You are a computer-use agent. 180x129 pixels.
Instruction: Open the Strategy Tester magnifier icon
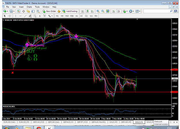[x=38, y=11]
